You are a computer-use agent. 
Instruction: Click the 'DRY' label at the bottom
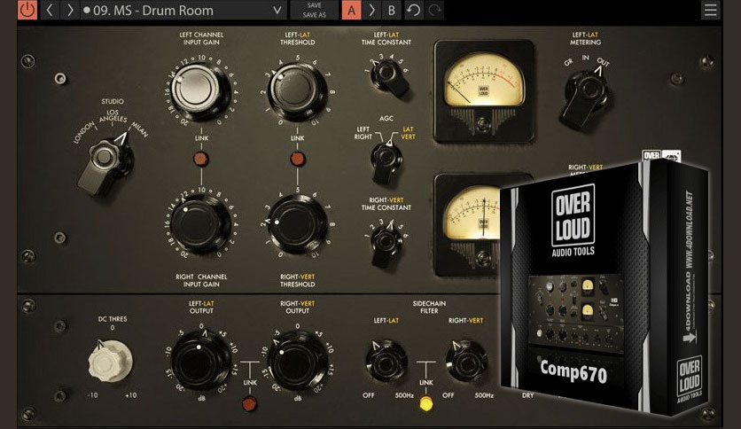point(528,395)
